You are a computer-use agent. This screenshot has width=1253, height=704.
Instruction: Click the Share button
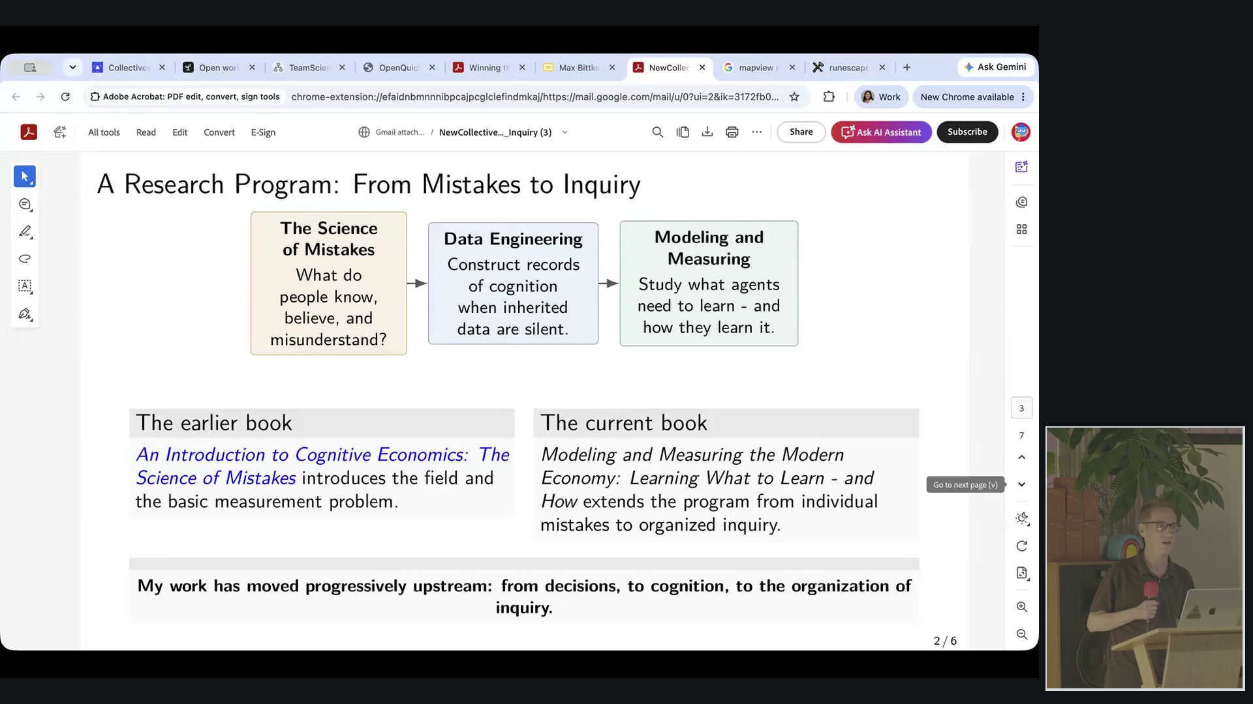tap(801, 132)
